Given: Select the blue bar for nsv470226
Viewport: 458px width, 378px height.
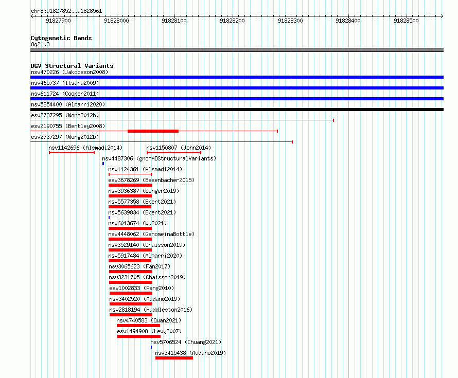Looking at the screenshot, I should [237, 77].
